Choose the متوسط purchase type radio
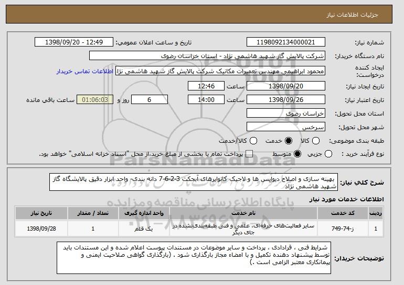This screenshot has width=404, height=285. point(297,154)
